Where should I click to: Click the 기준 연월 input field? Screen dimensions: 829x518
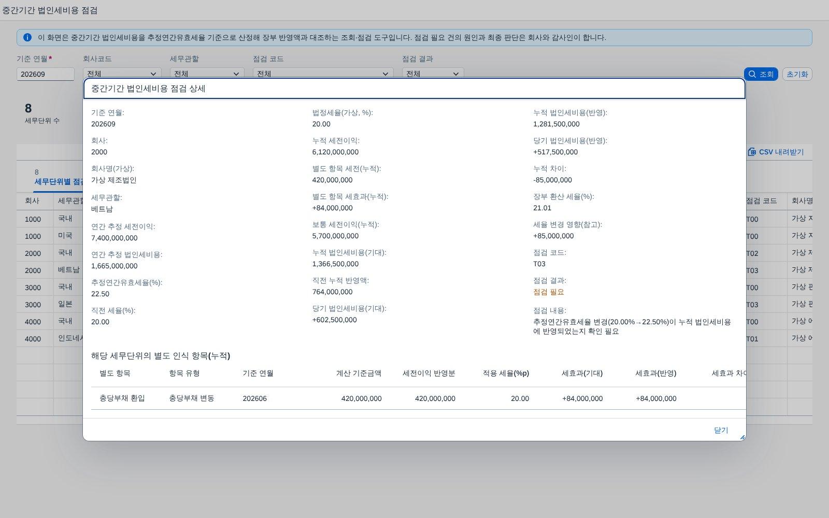coord(46,74)
